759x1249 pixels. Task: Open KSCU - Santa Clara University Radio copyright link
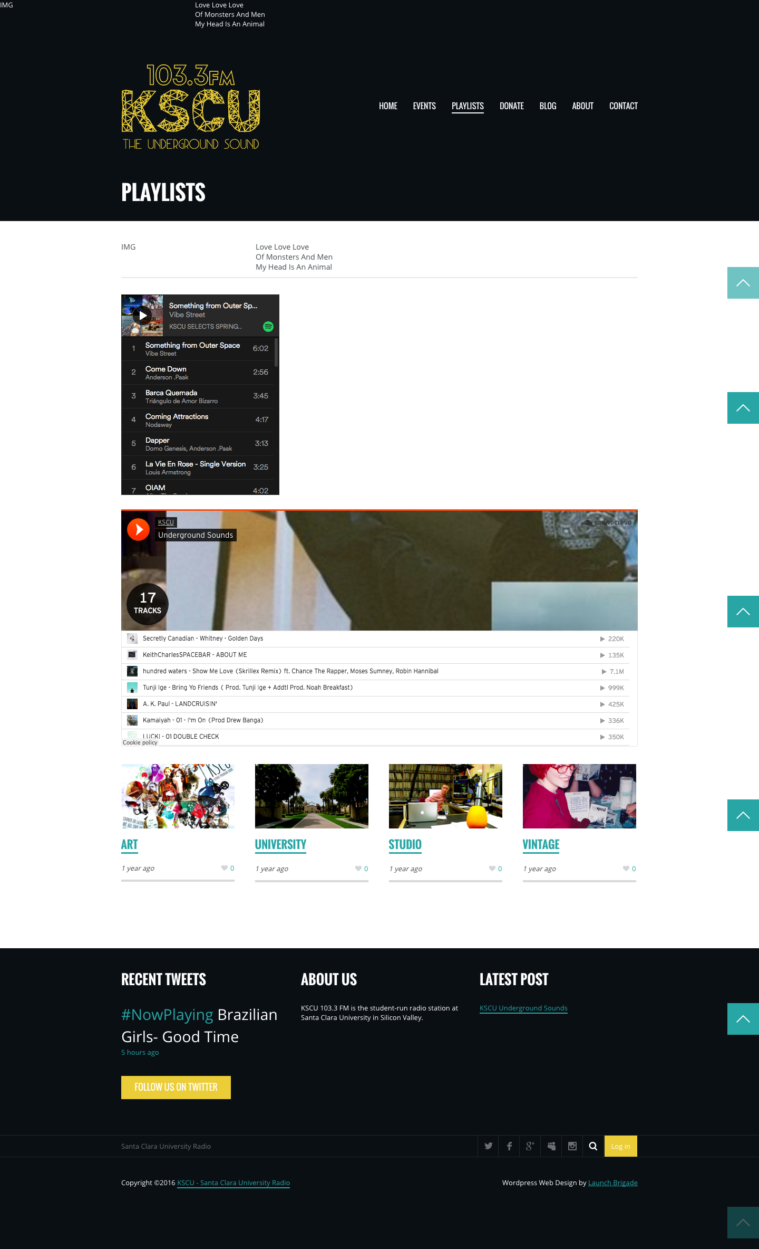tap(233, 1183)
